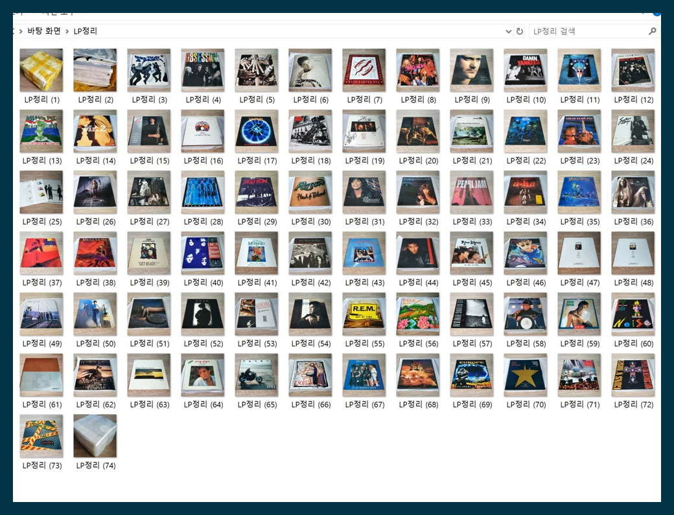This screenshot has height=515, width=674.
Task: Click the file name label LP정리 (16)
Action: pyautogui.click(x=203, y=160)
